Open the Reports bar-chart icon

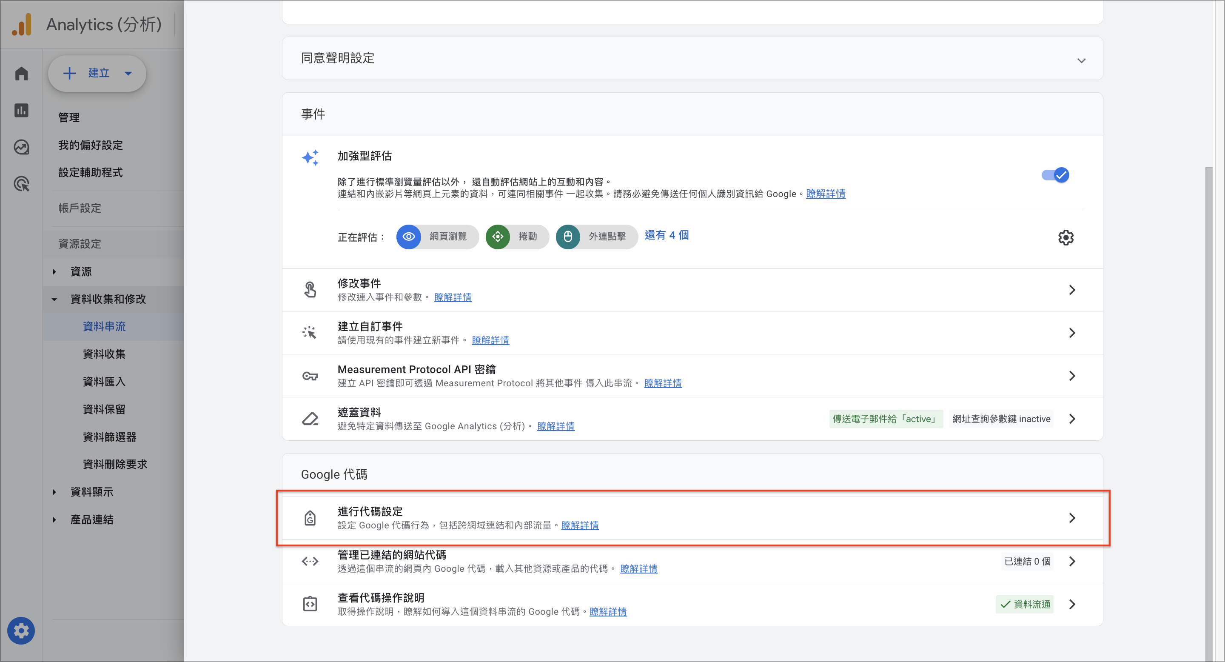tap(21, 110)
